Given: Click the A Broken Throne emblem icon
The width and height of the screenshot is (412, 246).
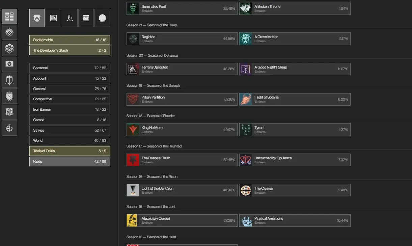Looking at the screenshot, I should tap(246, 8).
